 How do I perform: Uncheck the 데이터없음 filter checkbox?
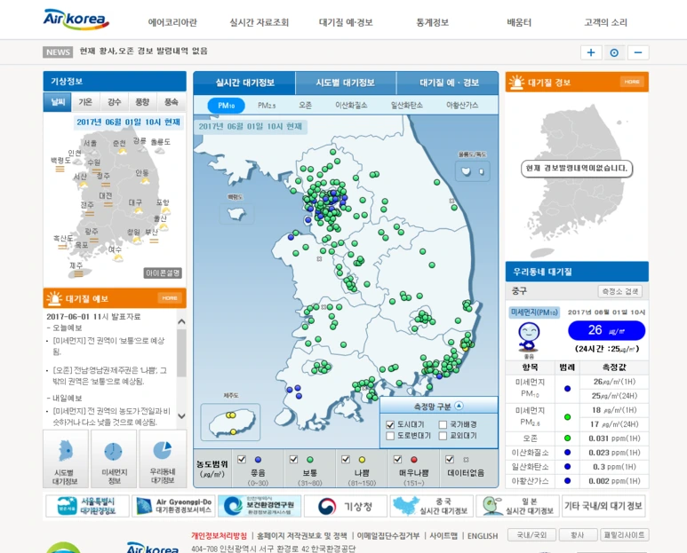450,459
